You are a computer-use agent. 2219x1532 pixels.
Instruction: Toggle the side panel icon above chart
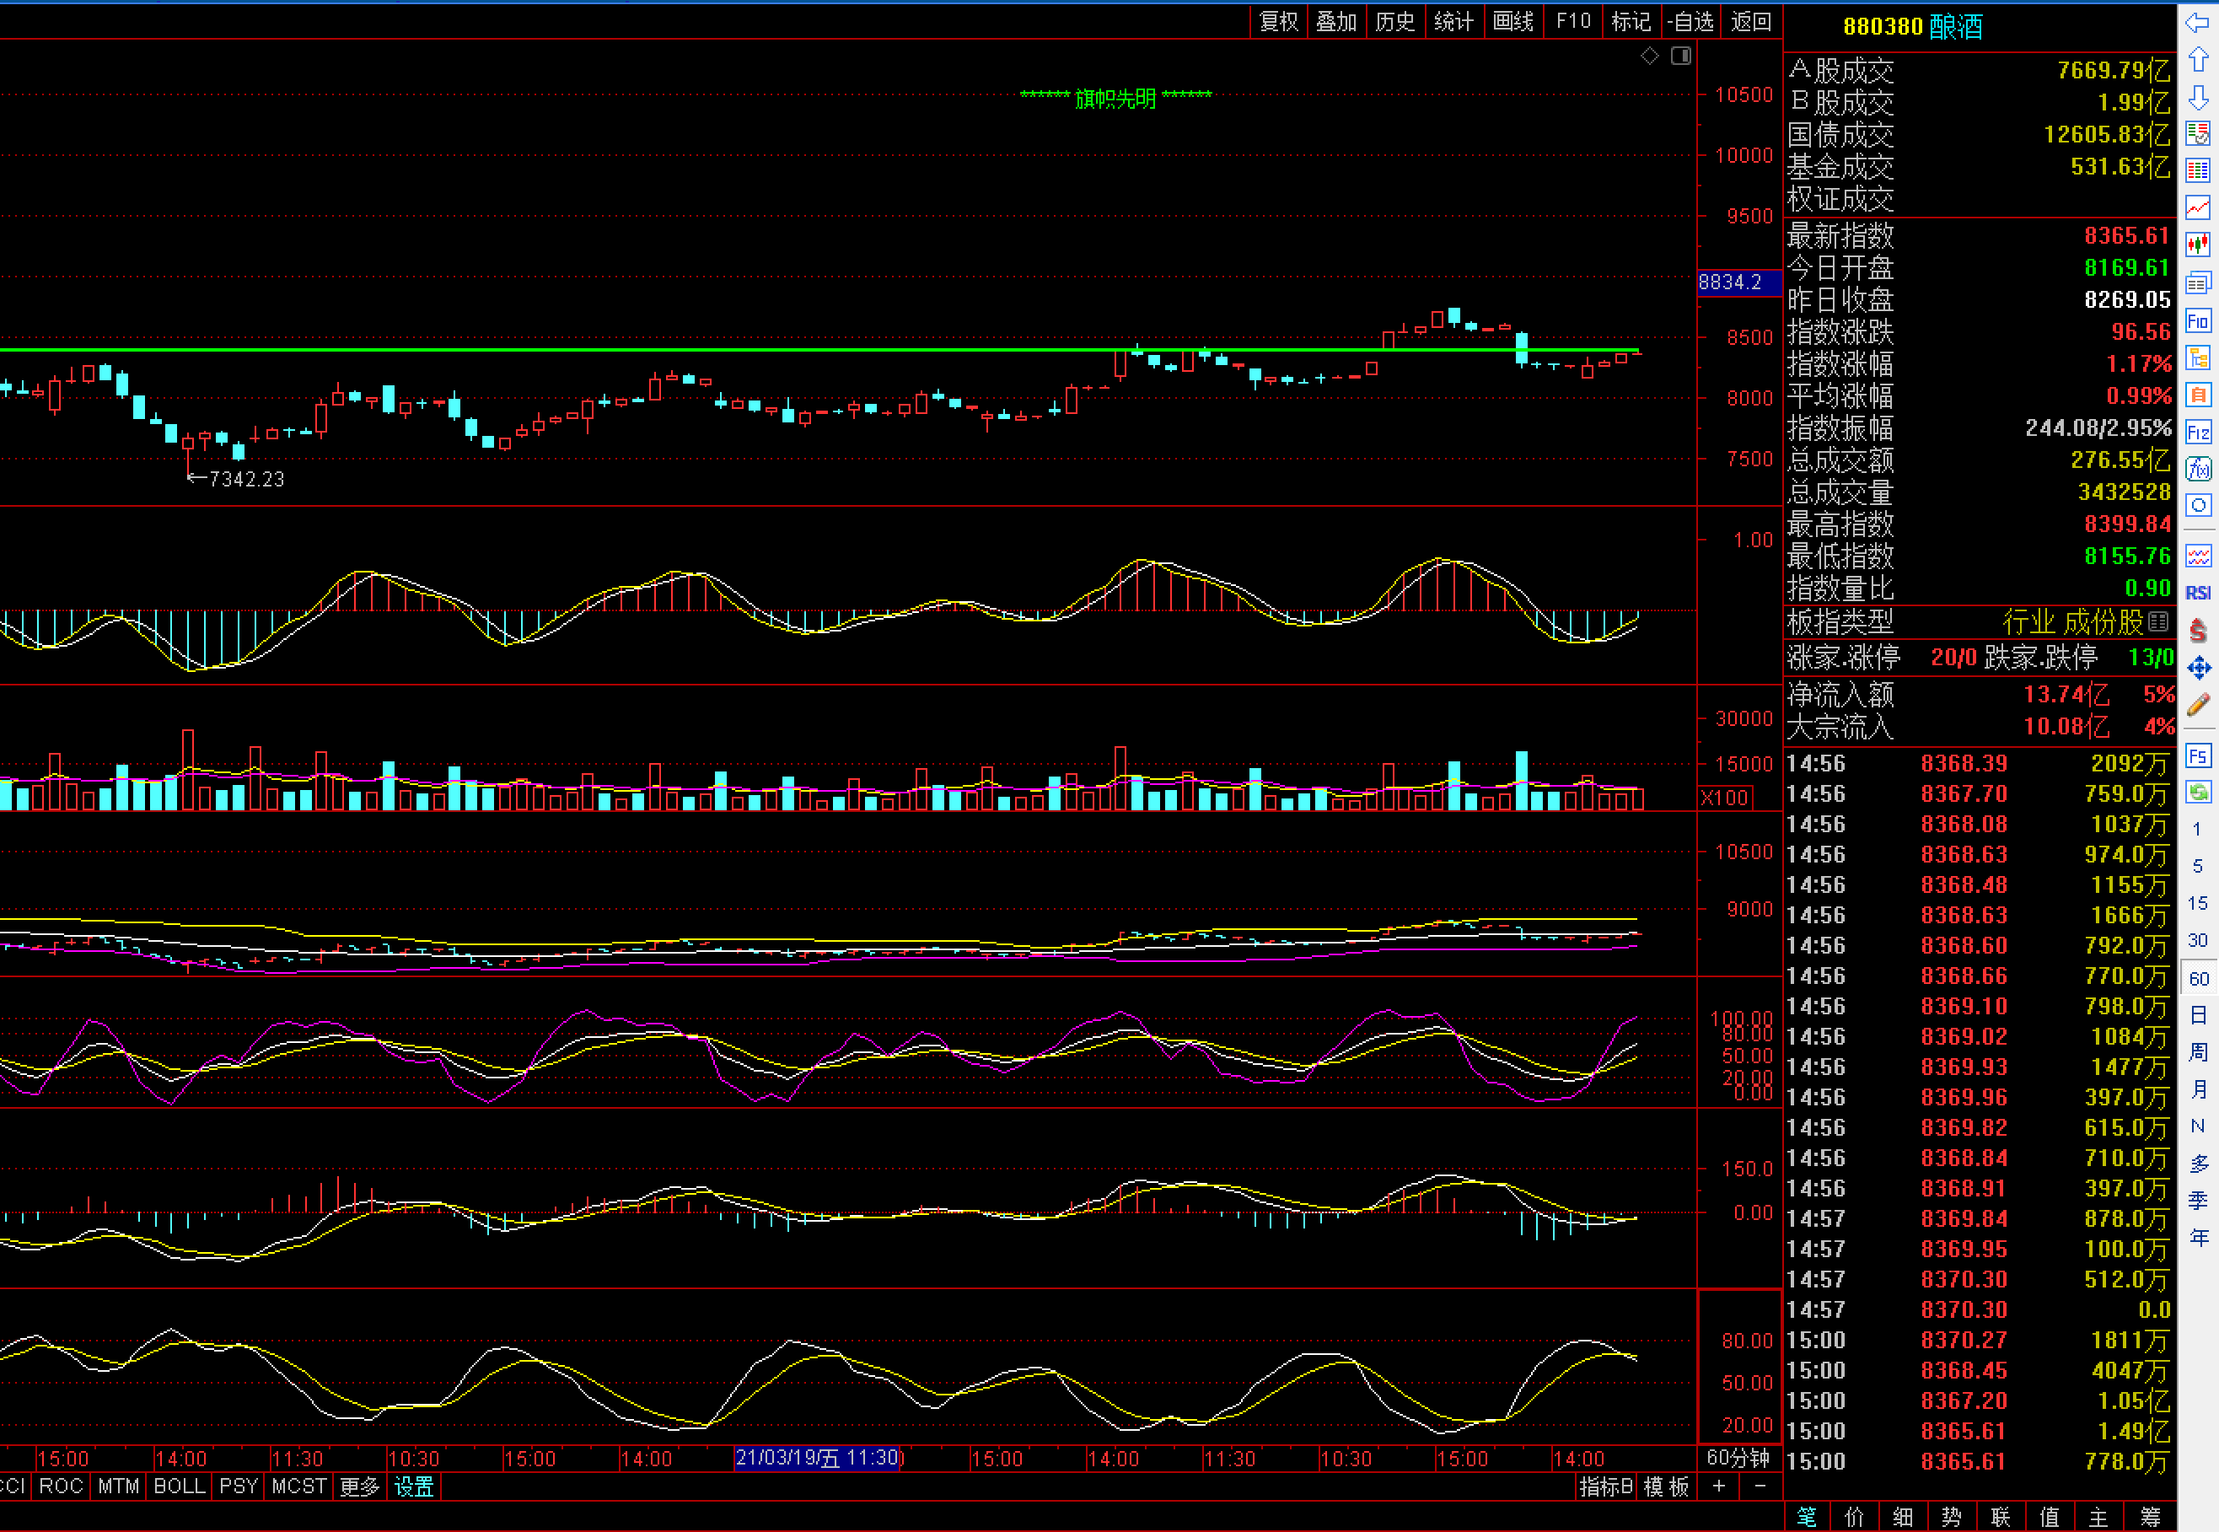point(1680,56)
